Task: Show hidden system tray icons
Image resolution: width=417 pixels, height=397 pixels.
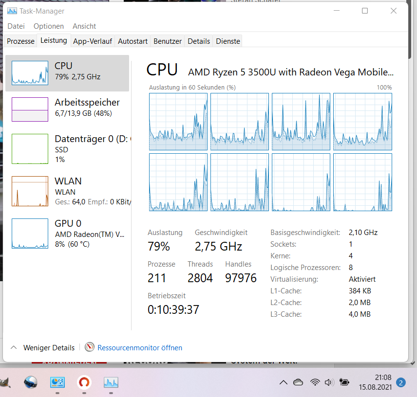Action: [284, 383]
